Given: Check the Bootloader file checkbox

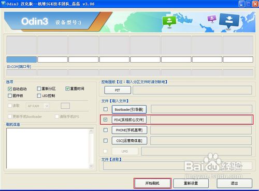Looking at the screenshot, I should pos(106,109).
